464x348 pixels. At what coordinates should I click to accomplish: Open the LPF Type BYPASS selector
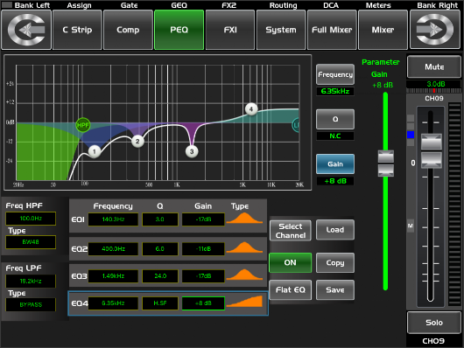(x=31, y=304)
